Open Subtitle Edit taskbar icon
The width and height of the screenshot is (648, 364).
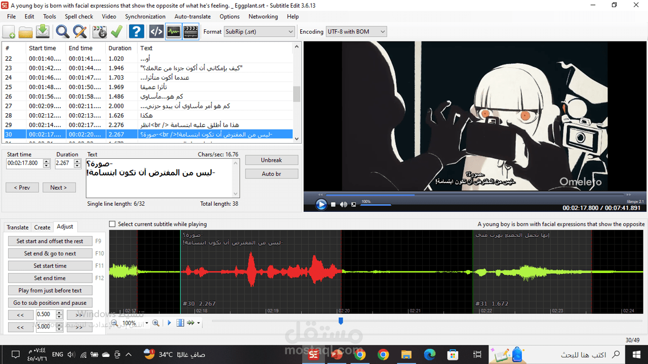313,354
